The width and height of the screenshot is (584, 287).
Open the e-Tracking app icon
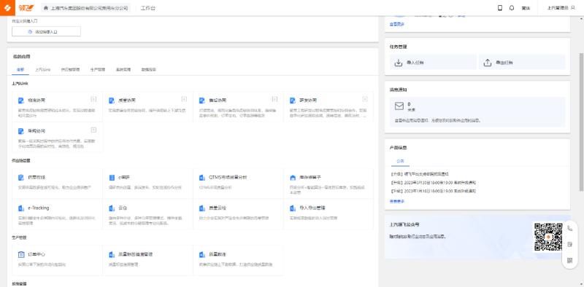pos(21,208)
